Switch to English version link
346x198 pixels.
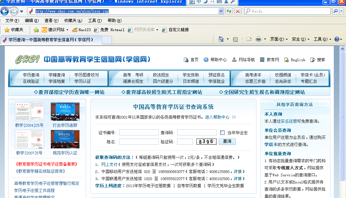coord(295,60)
